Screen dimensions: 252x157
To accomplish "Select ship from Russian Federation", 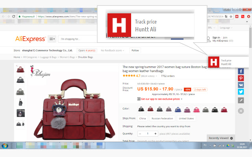I will tap(162, 119).
